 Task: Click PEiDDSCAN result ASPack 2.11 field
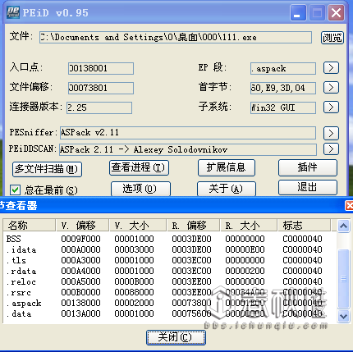click(x=188, y=149)
